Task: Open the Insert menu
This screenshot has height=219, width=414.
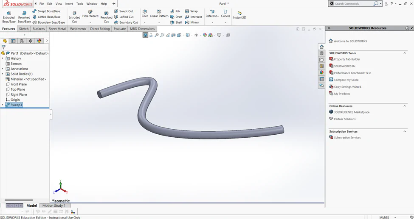Action: (x=69, y=4)
